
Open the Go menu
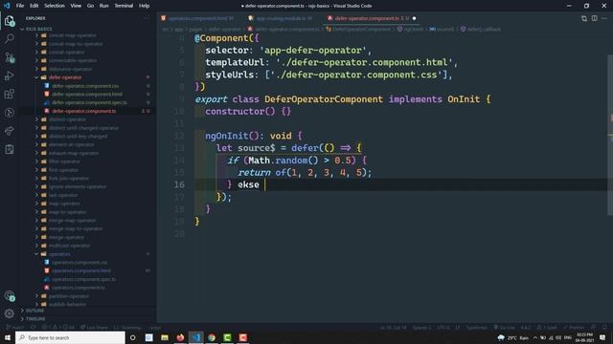coord(90,6)
